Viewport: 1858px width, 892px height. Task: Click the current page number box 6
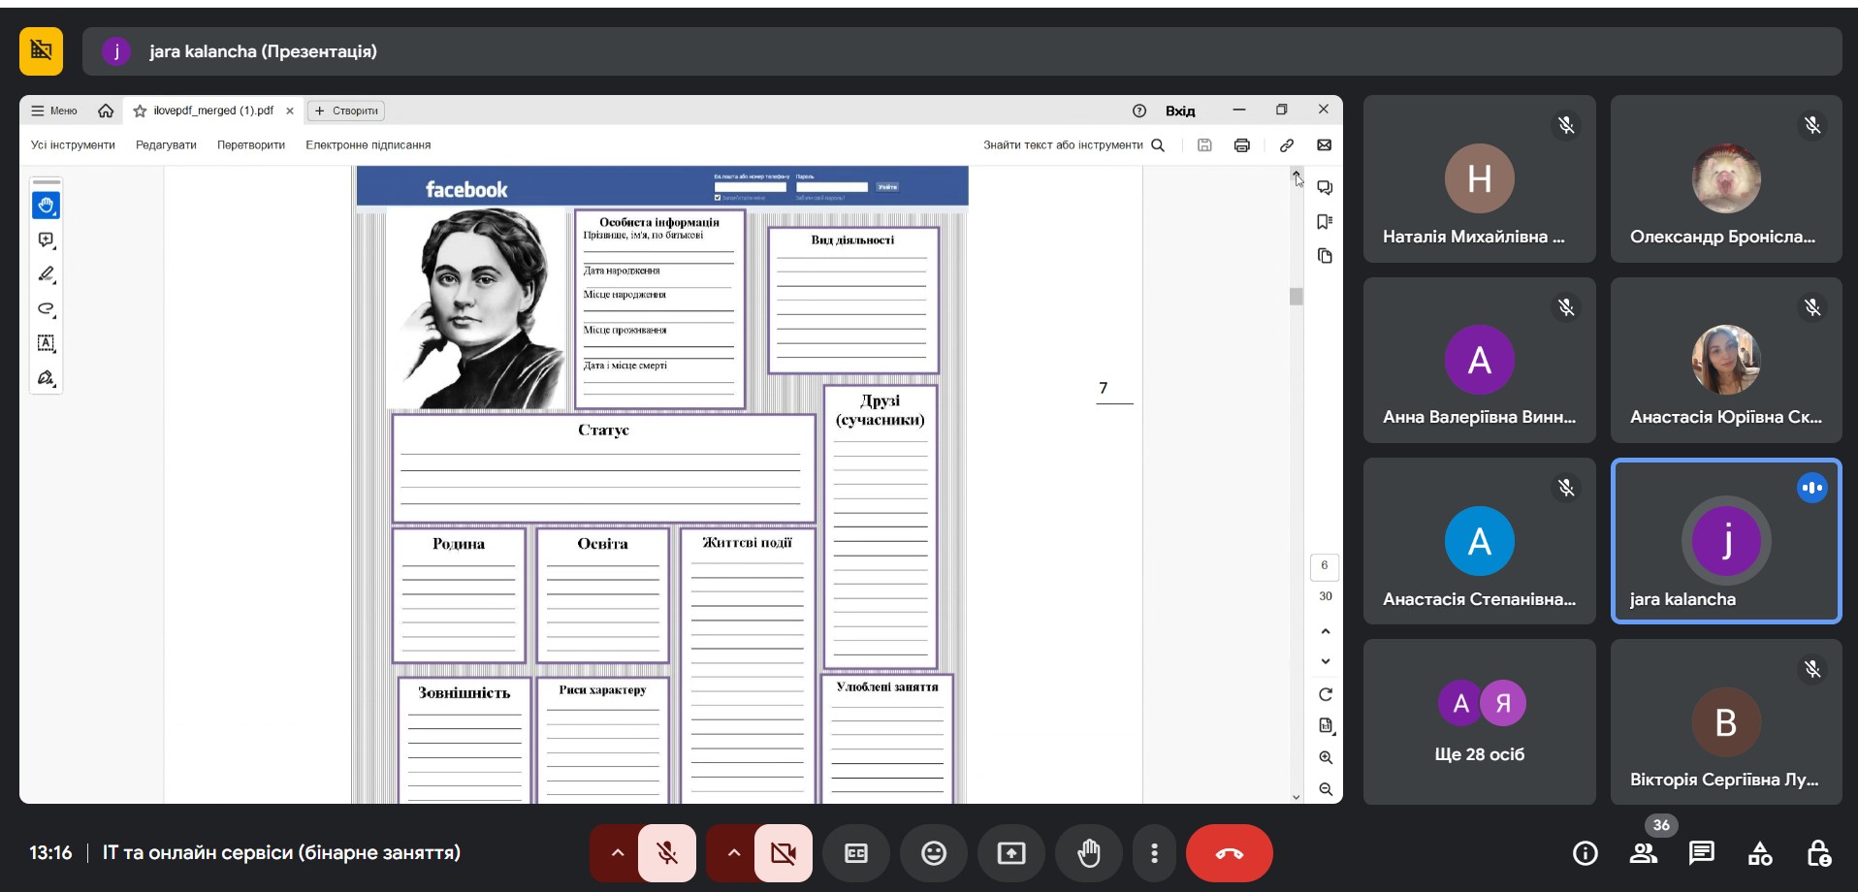click(1325, 565)
